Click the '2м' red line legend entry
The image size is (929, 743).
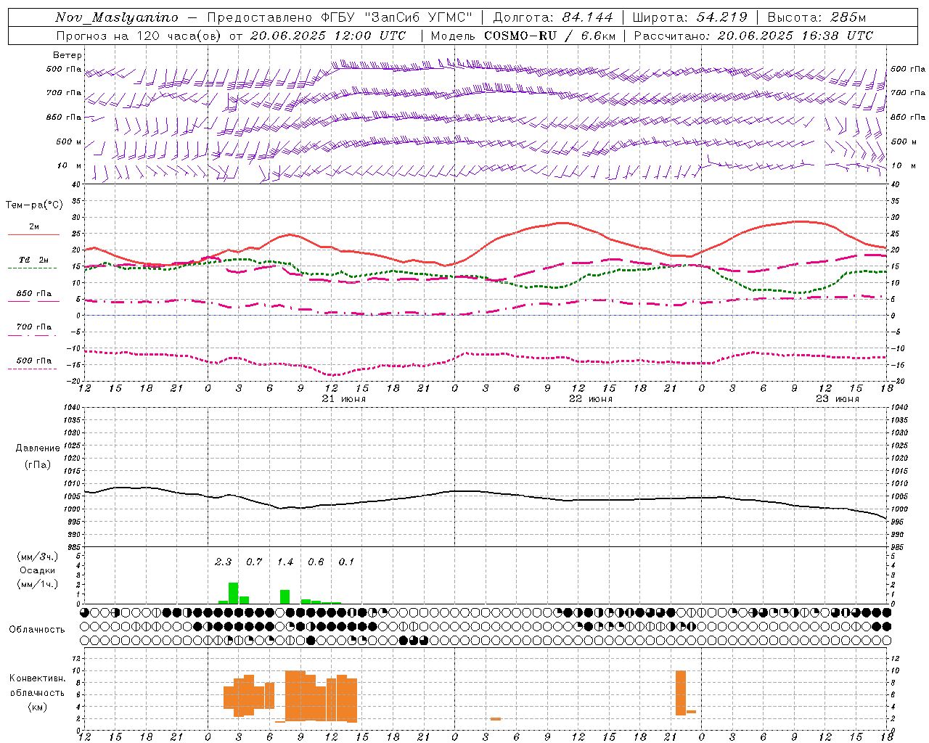pyautogui.click(x=33, y=226)
